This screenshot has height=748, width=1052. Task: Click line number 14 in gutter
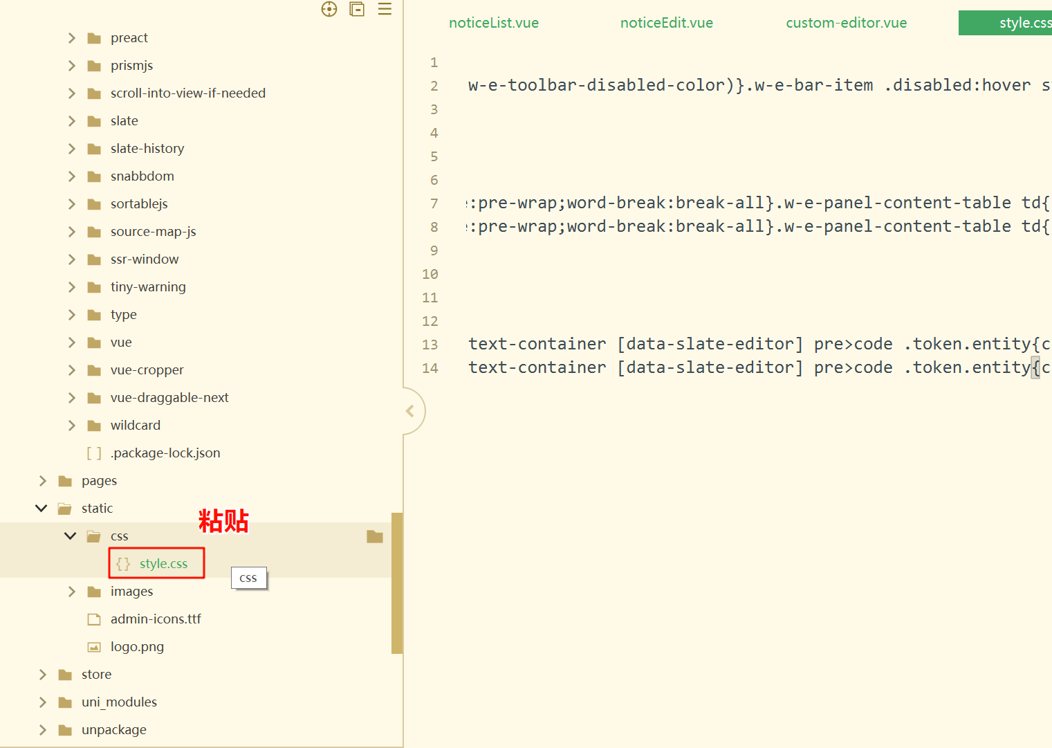click(430, 368)
